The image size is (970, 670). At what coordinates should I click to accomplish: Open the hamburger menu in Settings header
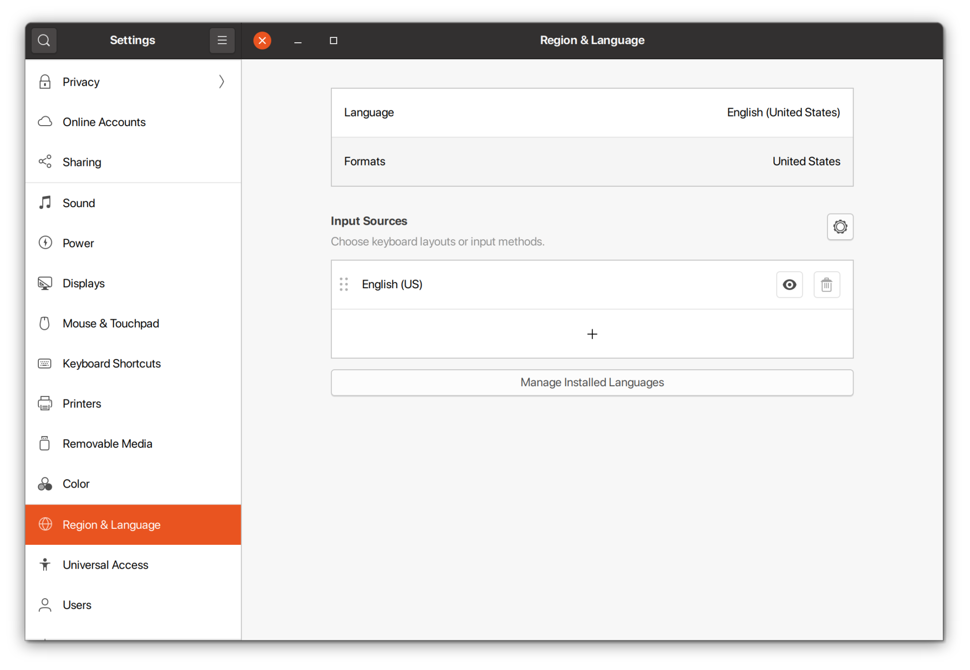tap(222, 40)
